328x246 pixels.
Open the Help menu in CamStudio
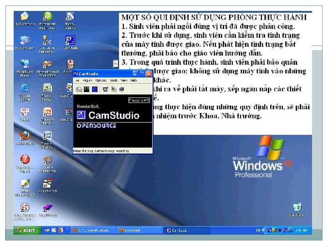click(x=133, y=80)
